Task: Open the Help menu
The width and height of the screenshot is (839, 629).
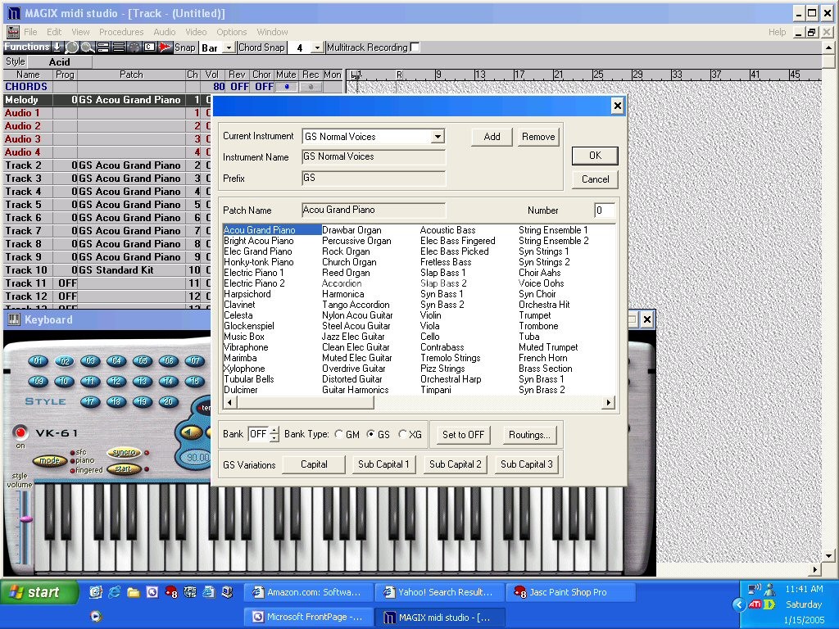Action: coord(777,32)
